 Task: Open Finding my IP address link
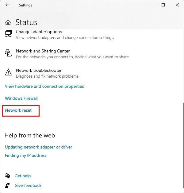coord(25,156)
